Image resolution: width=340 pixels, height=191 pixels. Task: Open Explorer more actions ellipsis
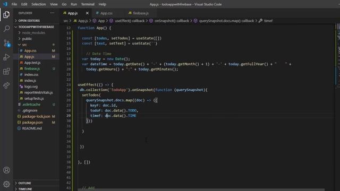pos(52,13)
